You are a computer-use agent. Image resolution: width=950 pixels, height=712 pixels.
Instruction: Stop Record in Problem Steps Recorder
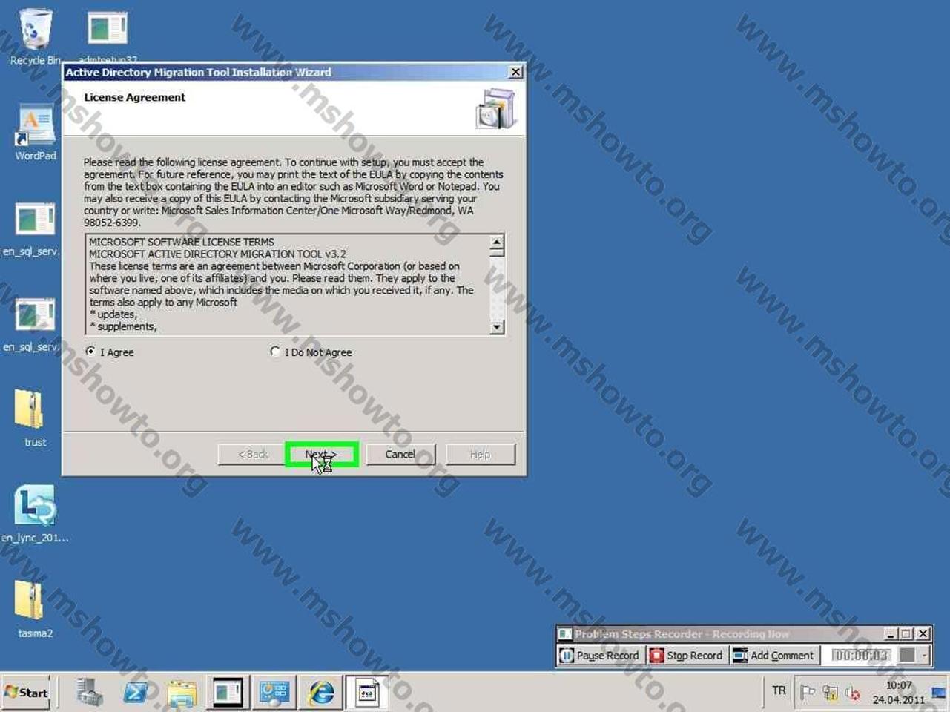tap(686, 655)
